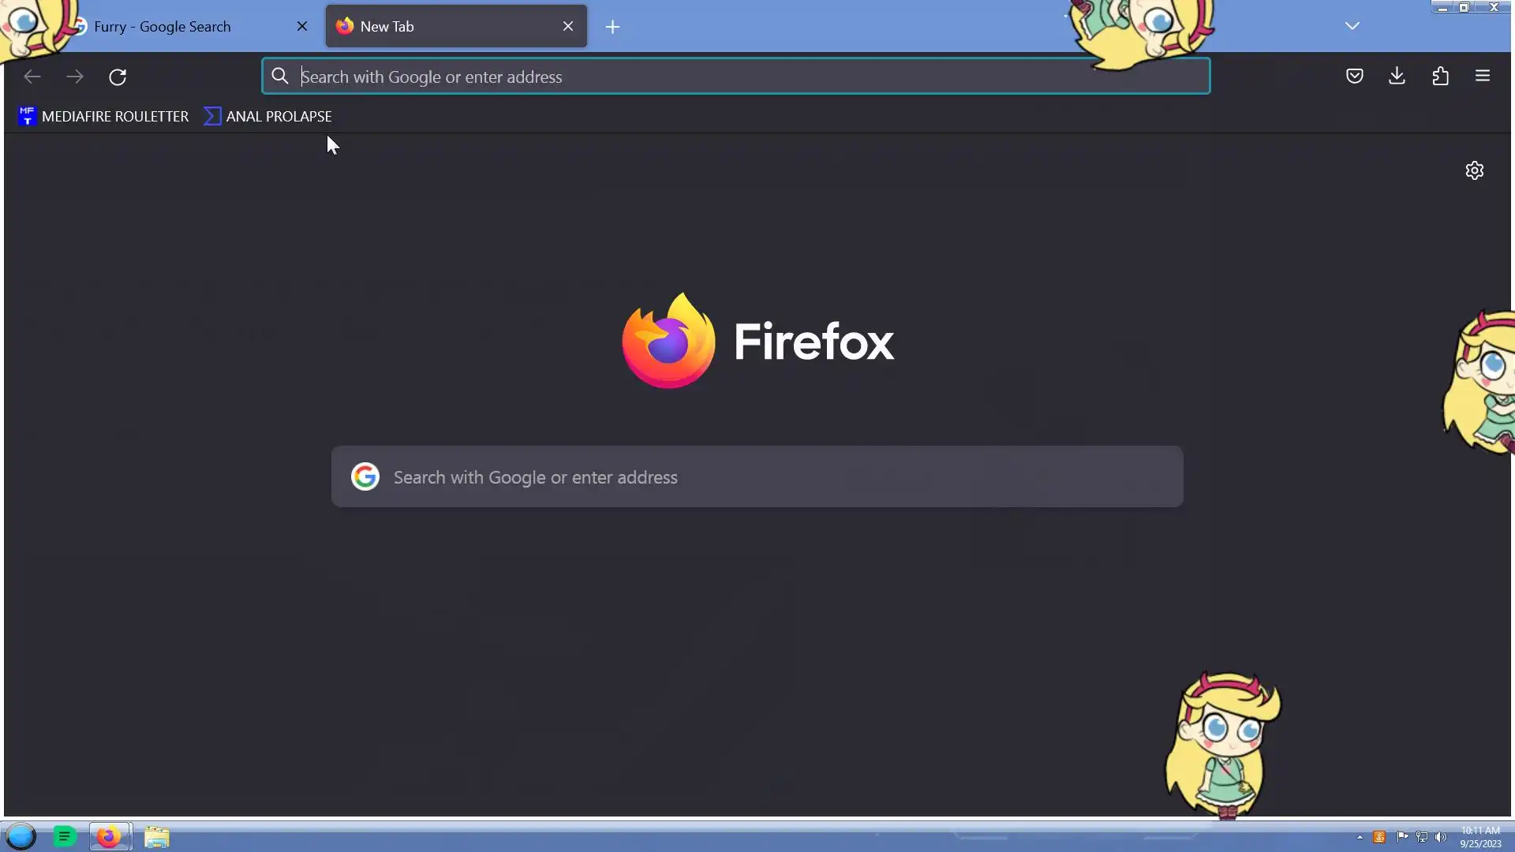Click the plus icon to open new tab
The height and width of the screenshot is (852, 1515).
pos(612,27)
